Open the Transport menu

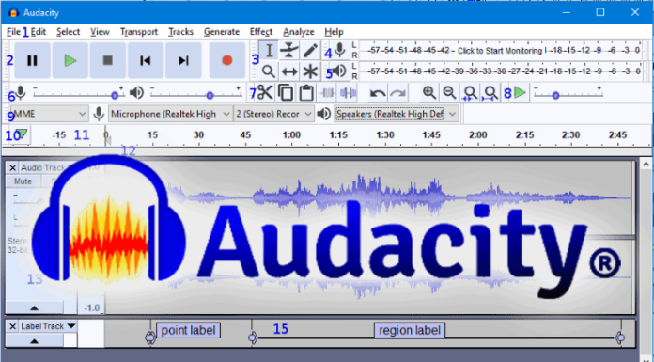point(139,32)
